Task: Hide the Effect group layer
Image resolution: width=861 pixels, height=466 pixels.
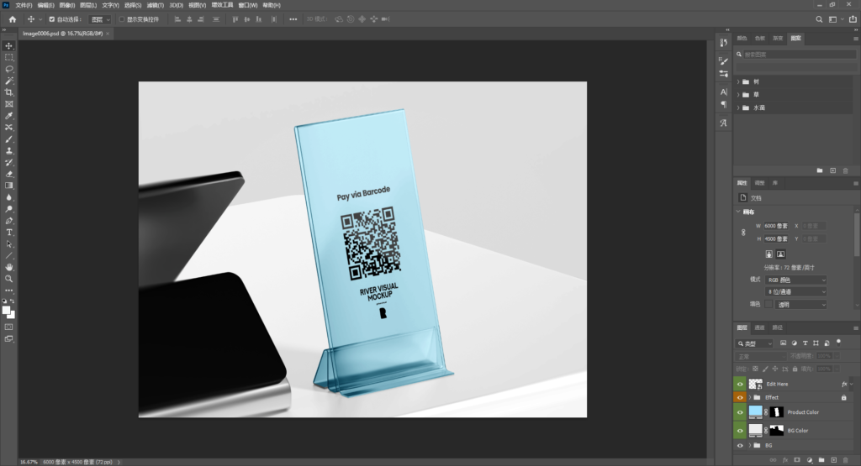Action: [740, 397]
